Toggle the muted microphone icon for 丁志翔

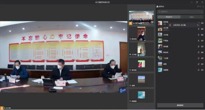[x=198, y=58]
